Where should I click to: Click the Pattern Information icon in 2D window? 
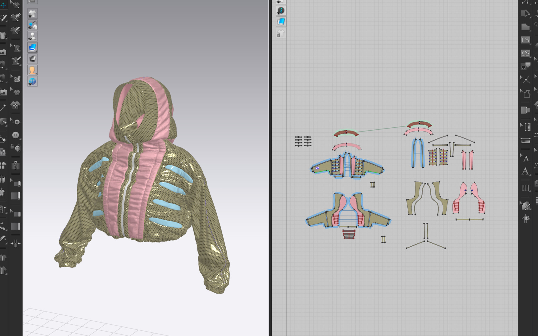(281, 10)
